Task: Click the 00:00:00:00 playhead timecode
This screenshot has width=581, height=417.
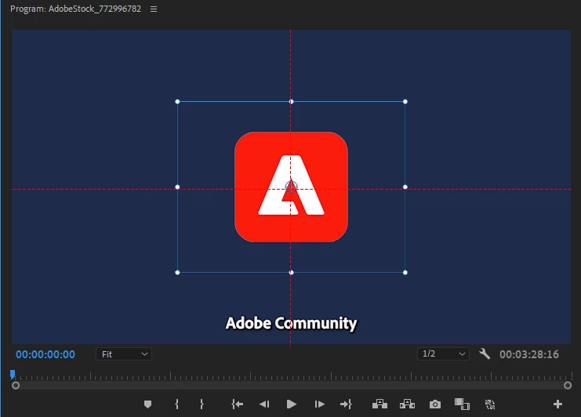Action: [x=45, y=354]
